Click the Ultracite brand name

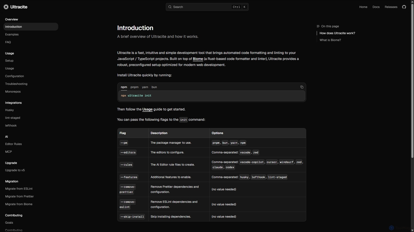(19, 7)
